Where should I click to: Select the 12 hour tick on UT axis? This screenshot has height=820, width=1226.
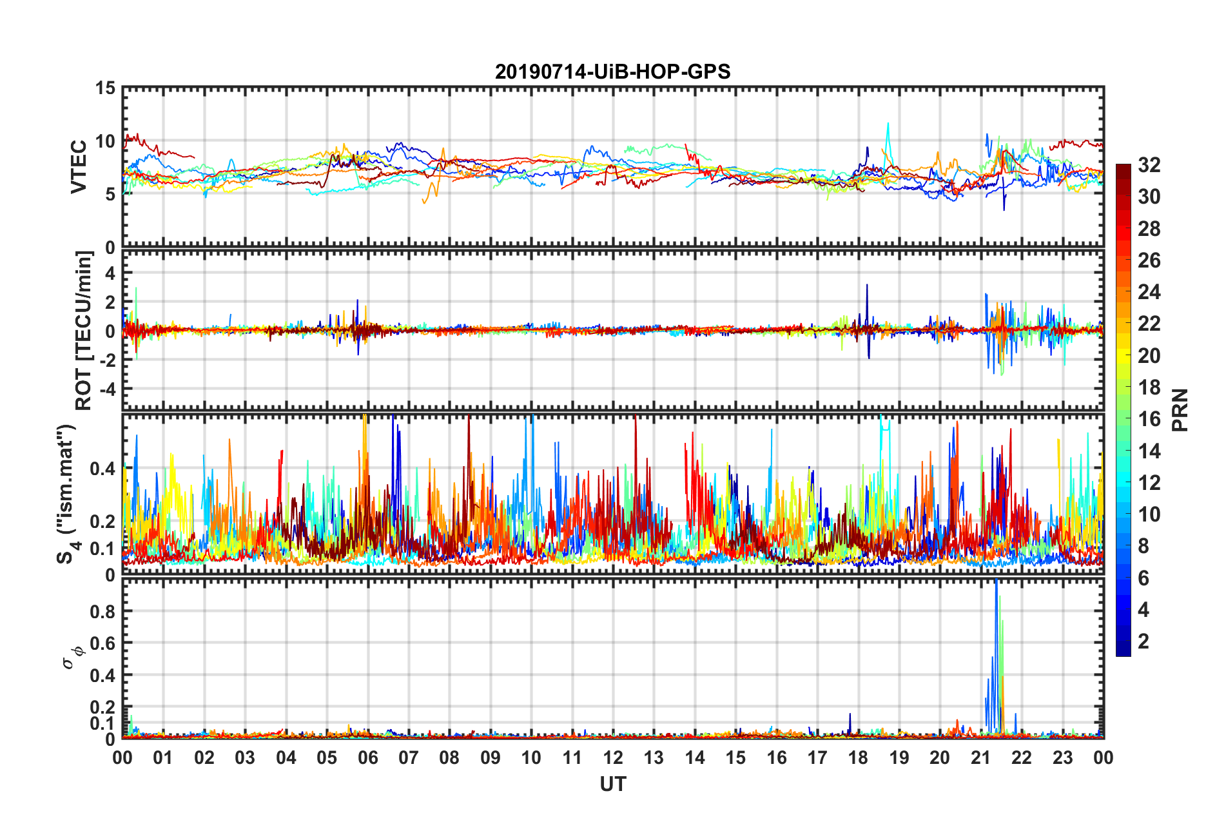click(x=612, y=757)
